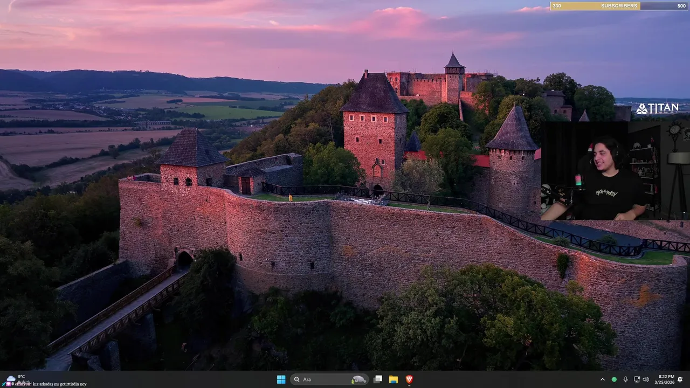690x388 pixels.
Task: Open volume control in the tray
Action: (x=646, y=379)
